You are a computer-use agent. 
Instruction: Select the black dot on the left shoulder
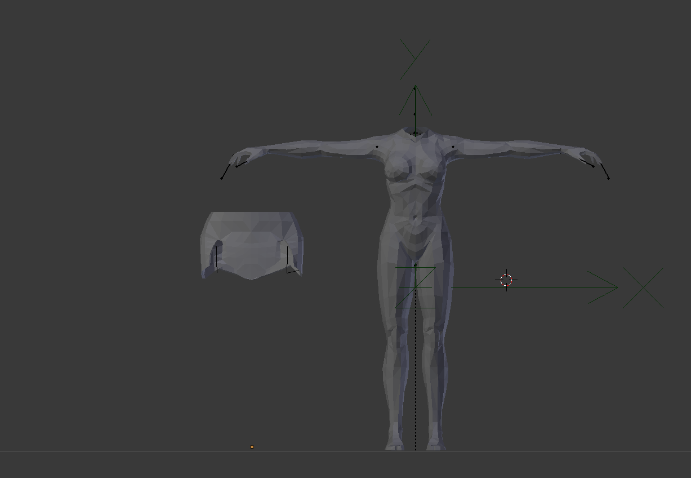[x=377, y=147]
